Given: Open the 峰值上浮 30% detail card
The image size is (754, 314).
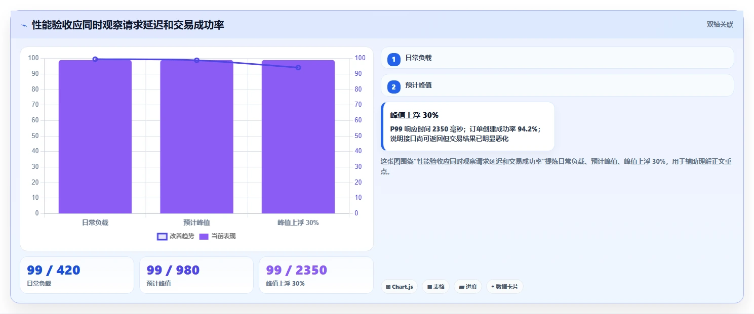Looking at the screenshot, I should (x=468, y=126).
